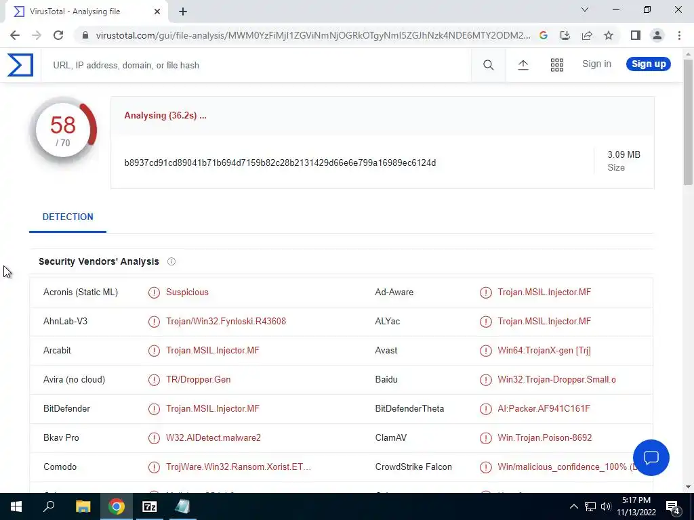Click the 58 / 70 detection score circle
The height and width of the screenshot is (520, 694).
click(63, 131)
